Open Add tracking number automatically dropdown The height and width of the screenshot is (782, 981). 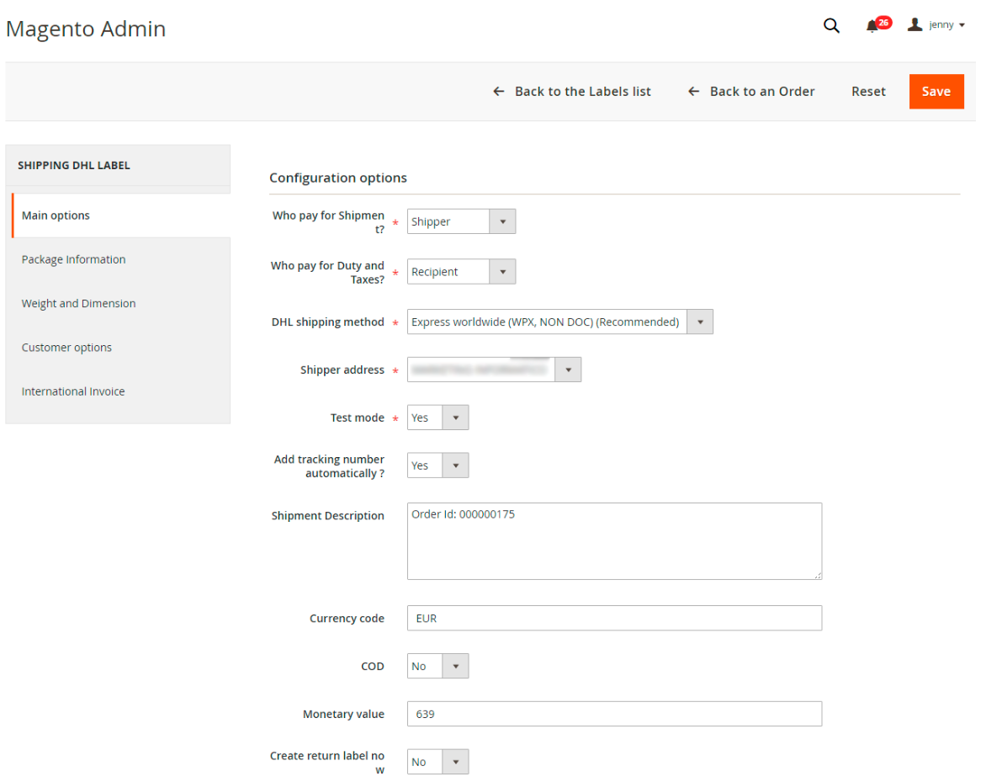(x=438, y=465)
